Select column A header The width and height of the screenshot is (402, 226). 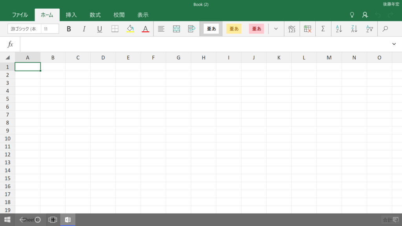[28, 57]
